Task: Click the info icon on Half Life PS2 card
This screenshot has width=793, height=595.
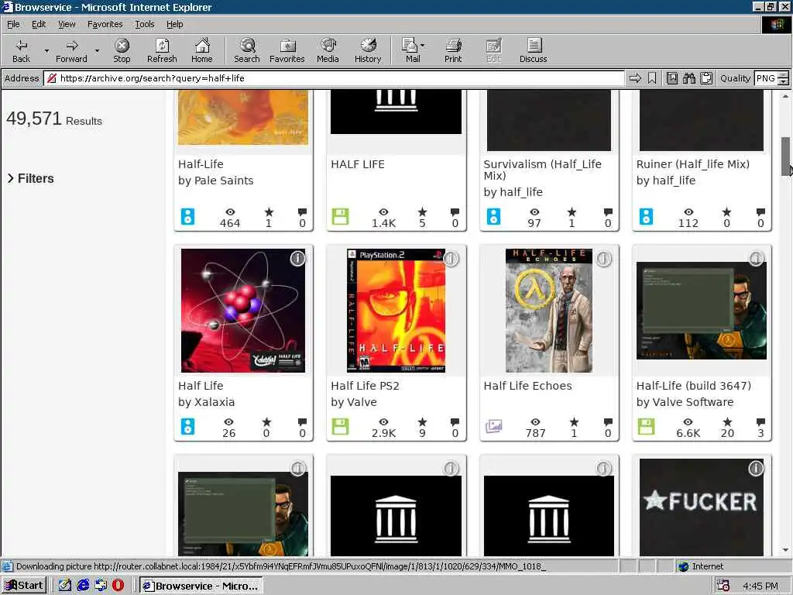Action: pyautogui.click(x=451, y=259)
